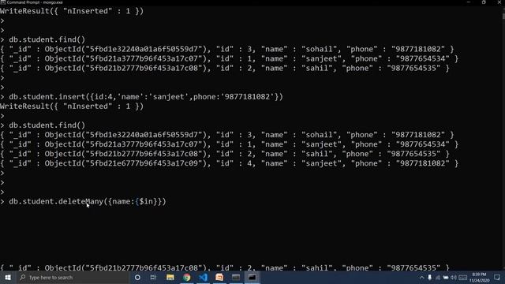Switch to the first Command Prompt taskbar icon

pyautogui.click(x=236, y=277)
